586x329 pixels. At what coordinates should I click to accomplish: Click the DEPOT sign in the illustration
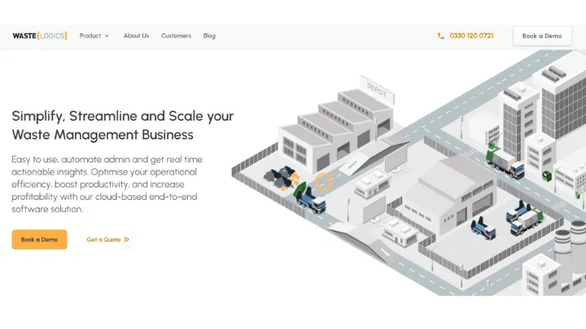[377, 85]
